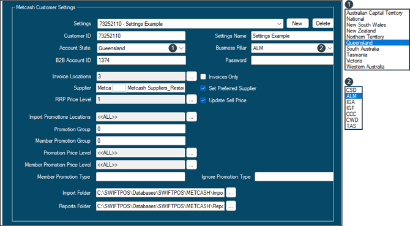Expand the Business Pillar dropdown arrow
This screenshot has height=226, width=410.
pos(330,48)
